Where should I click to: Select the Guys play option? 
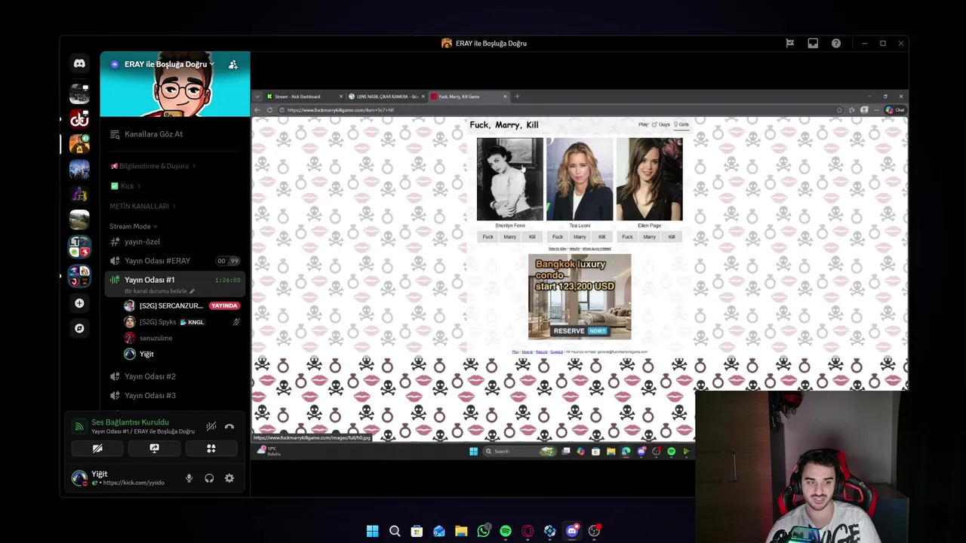(x=661, y=124)
